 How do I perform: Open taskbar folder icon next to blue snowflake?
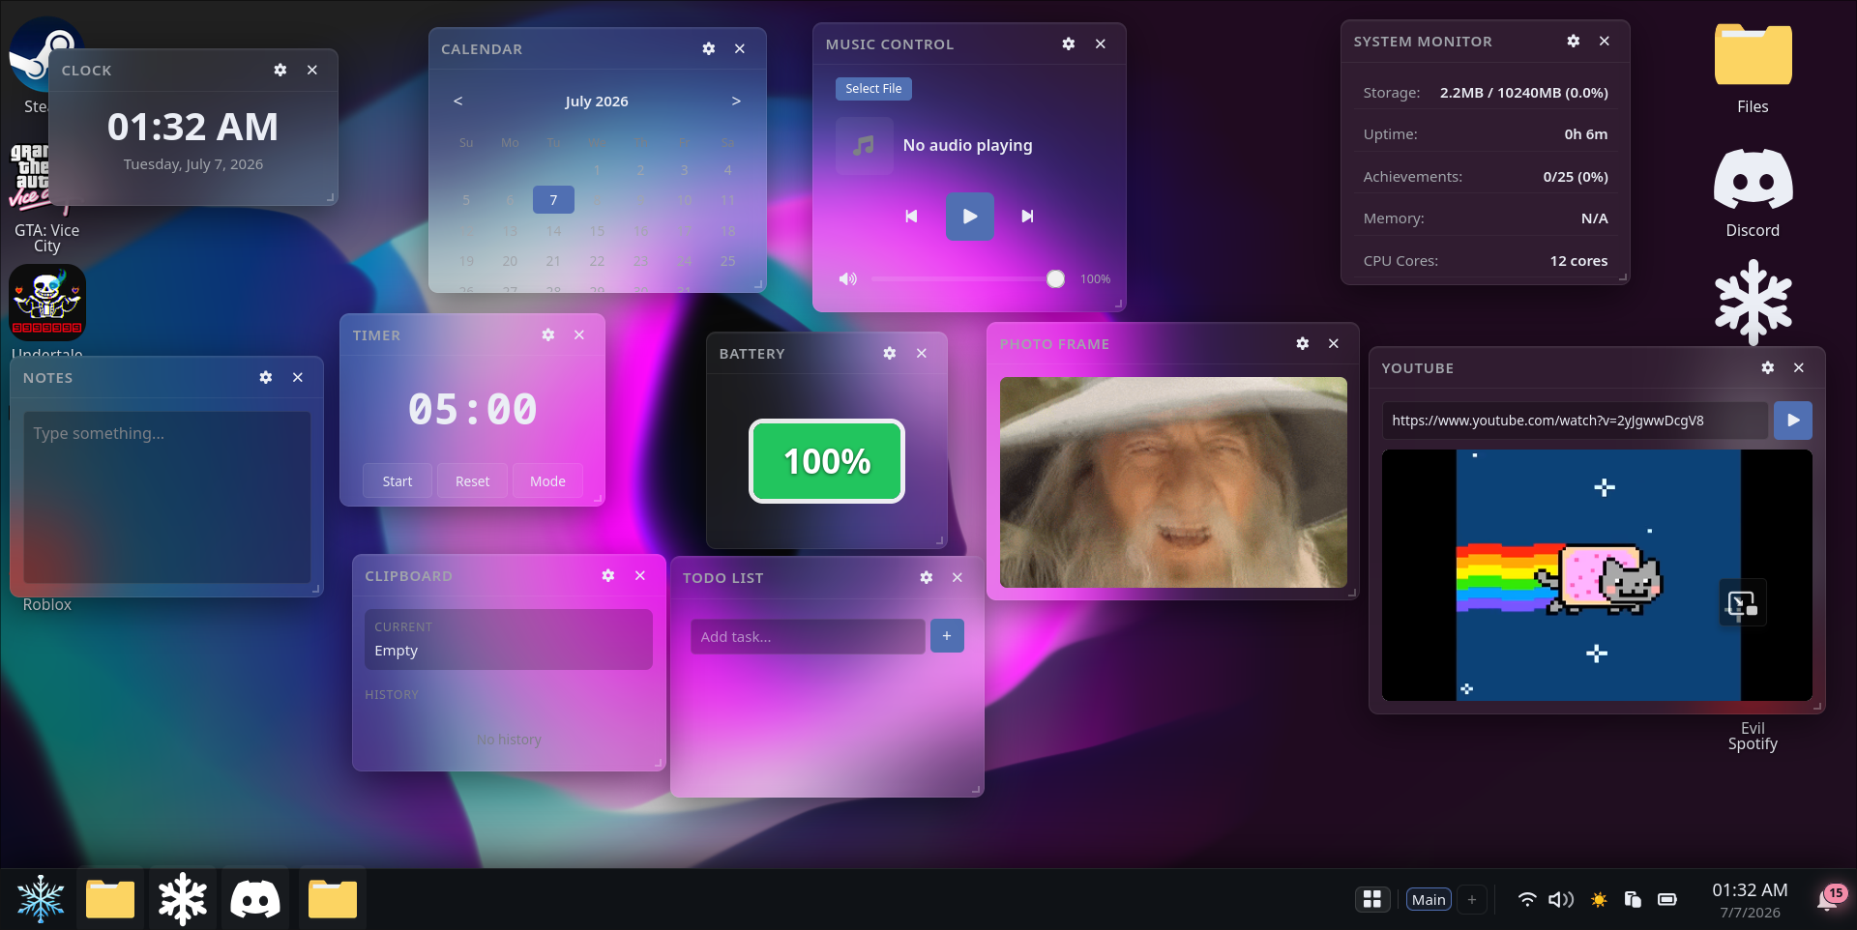tap(110, 899)
